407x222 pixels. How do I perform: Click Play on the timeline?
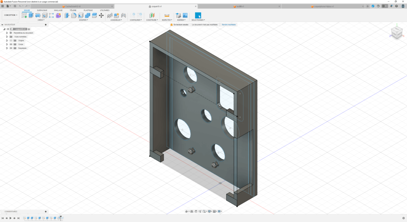(x=10, y=218)
